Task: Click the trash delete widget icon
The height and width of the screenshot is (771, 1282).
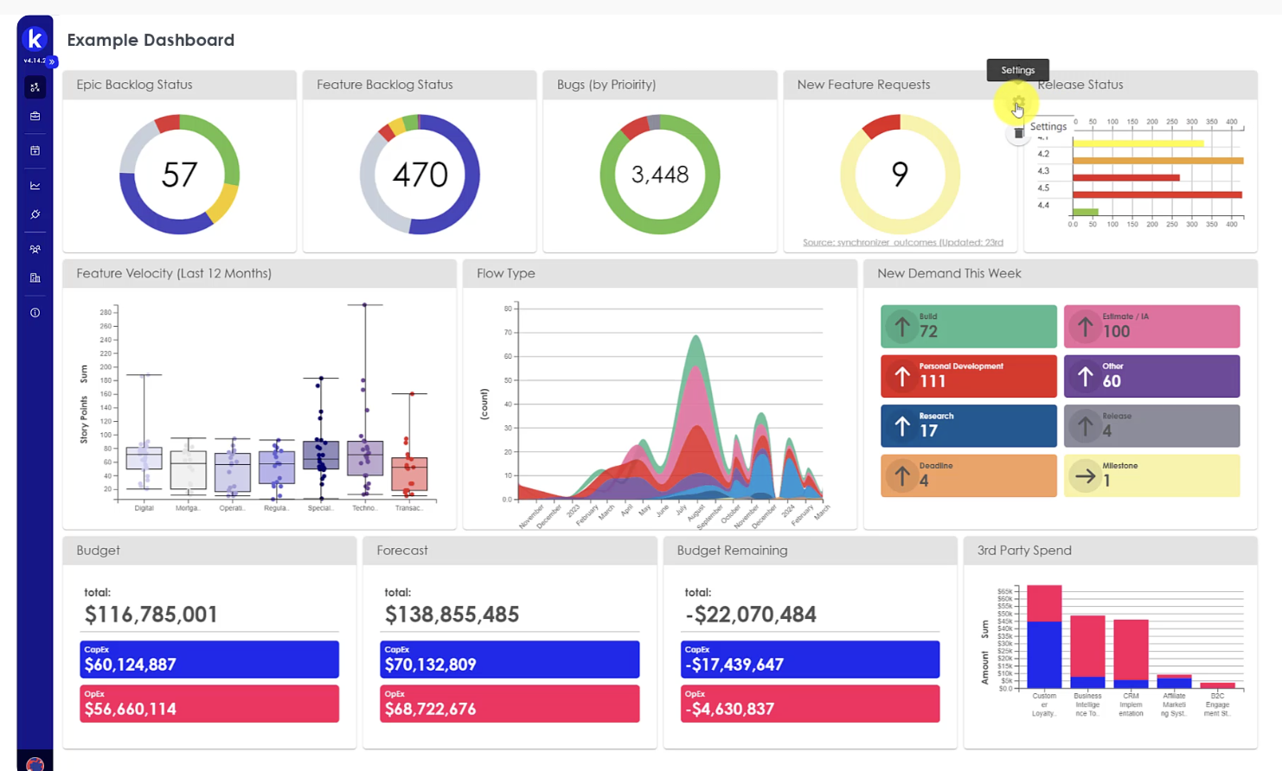Action: (x=1018, y=133)
